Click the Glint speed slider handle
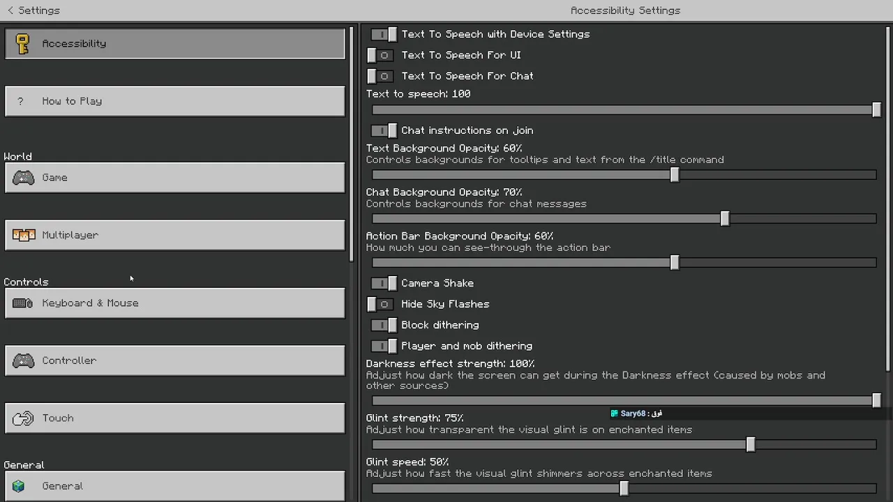Image resolution: width=893 pixels, height=502 pixels. tap(624, 488)
